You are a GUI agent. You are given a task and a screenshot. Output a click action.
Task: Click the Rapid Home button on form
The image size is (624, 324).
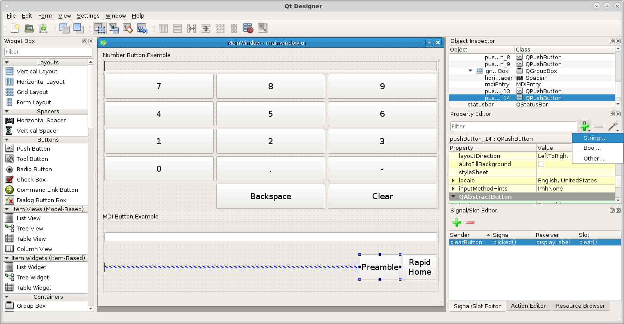(420, 267)
